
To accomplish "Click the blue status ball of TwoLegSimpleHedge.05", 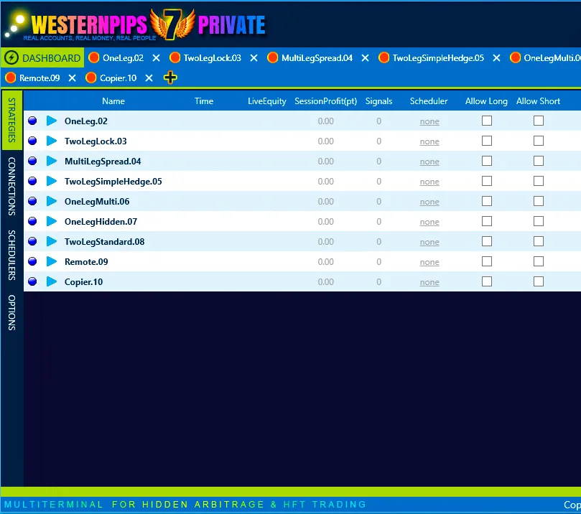I will pos(32,181).
